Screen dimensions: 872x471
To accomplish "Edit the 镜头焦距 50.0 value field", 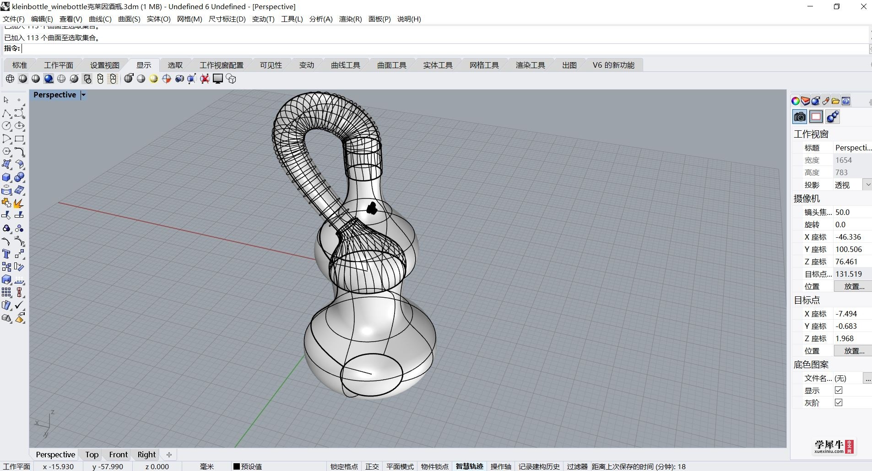I will [x=853, y=212].
